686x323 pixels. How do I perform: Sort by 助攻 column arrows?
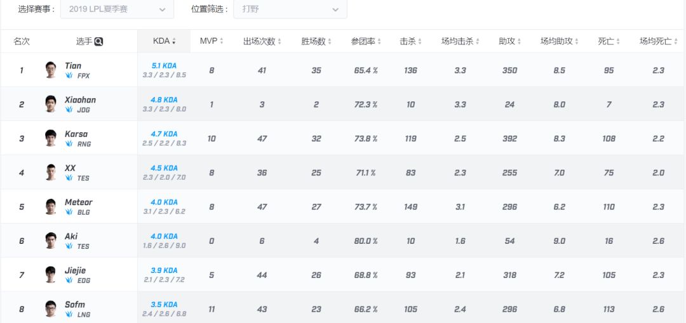coord(518,41)
